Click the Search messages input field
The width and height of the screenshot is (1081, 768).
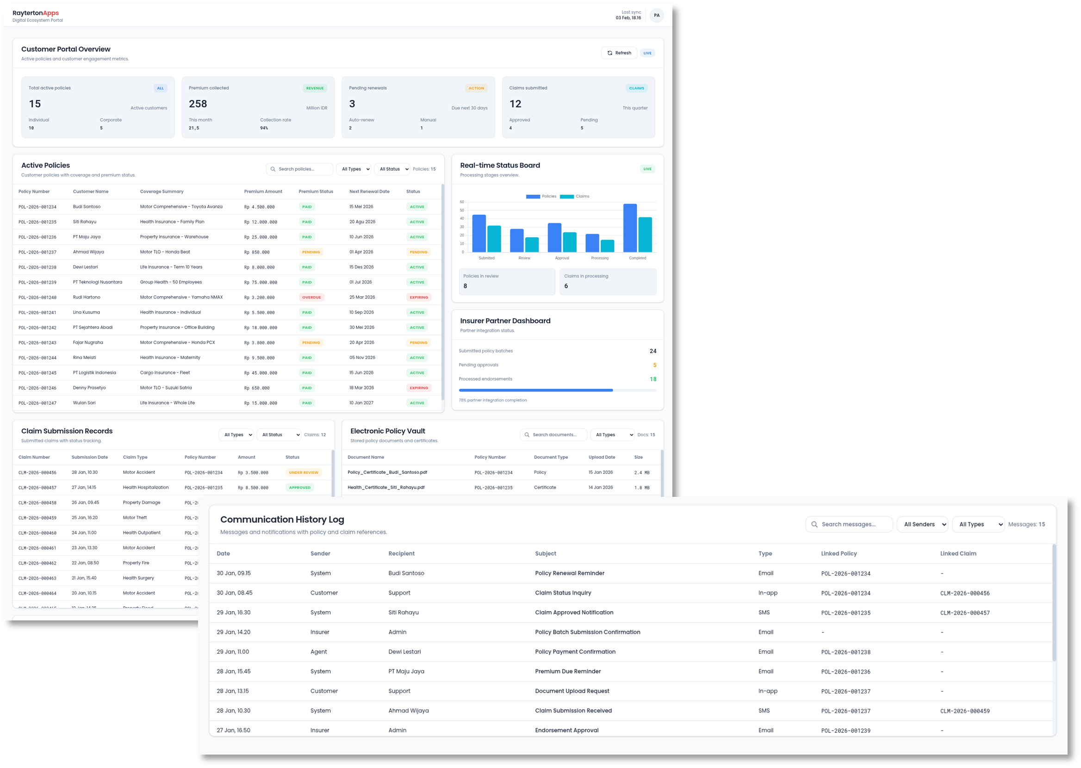coord(849,524)
